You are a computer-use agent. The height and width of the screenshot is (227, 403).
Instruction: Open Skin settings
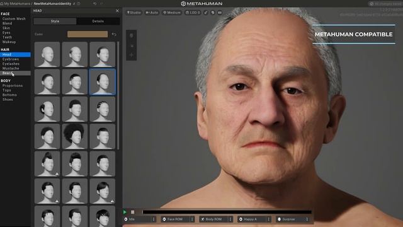(x=6, y=28)
